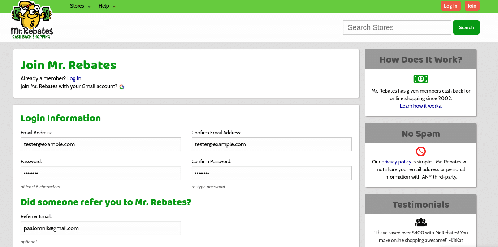Follow the Log In link for members
The image size is (498, 247).
(x=74, y=78)
